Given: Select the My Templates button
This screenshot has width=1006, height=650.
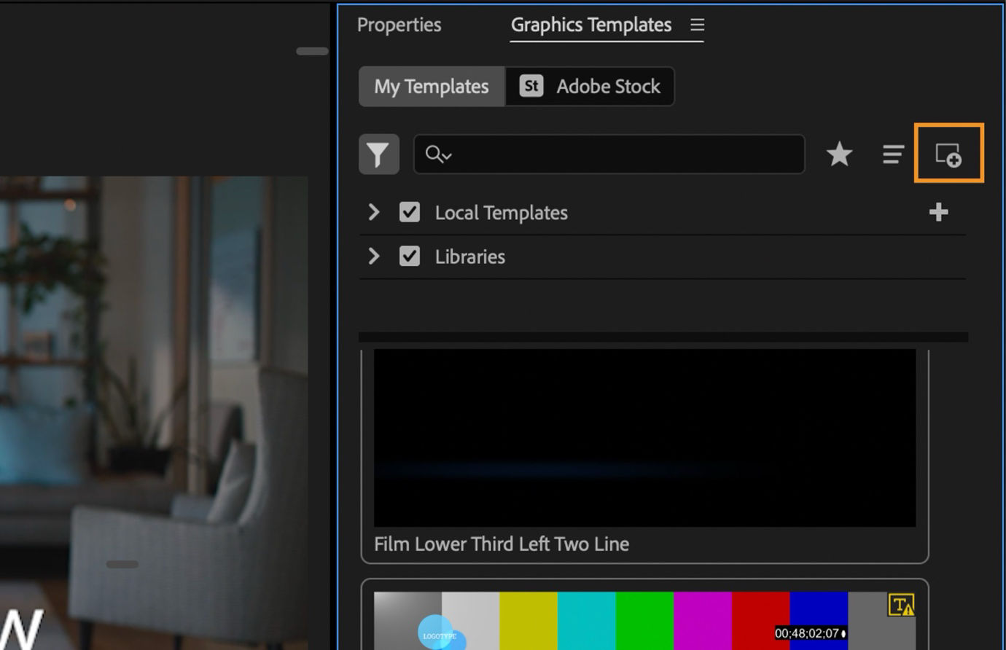Looking at the screenshot, I should click(430, 86).
